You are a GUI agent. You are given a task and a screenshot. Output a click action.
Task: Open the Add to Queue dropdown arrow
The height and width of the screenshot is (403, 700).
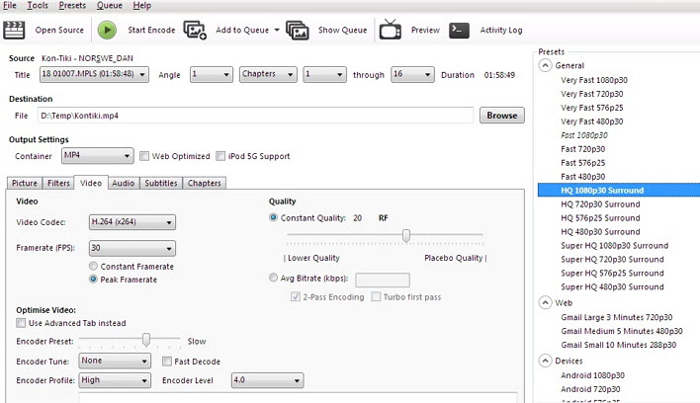point(277,30)
